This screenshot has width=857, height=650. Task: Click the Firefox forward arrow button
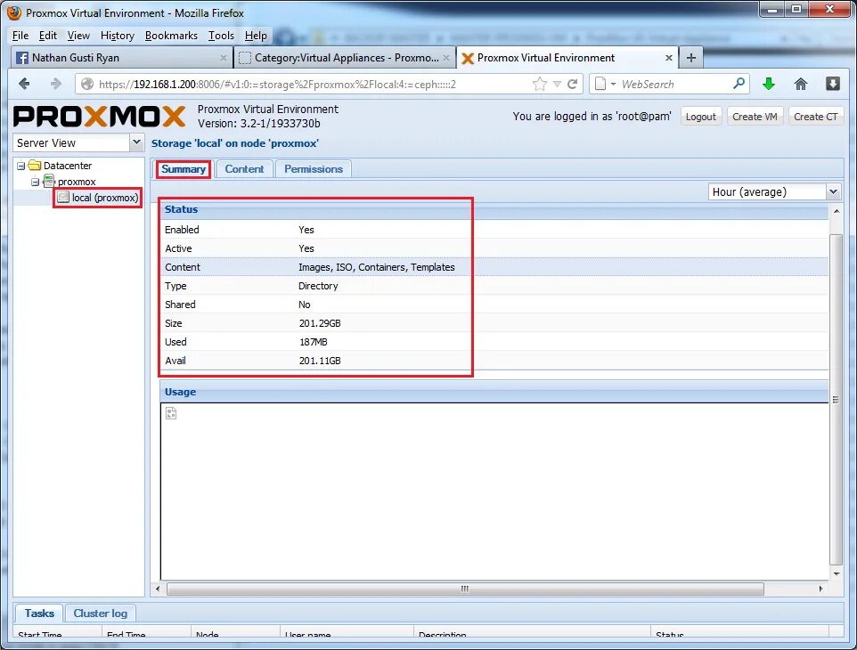pyautogui.click(x=56, y=84)
